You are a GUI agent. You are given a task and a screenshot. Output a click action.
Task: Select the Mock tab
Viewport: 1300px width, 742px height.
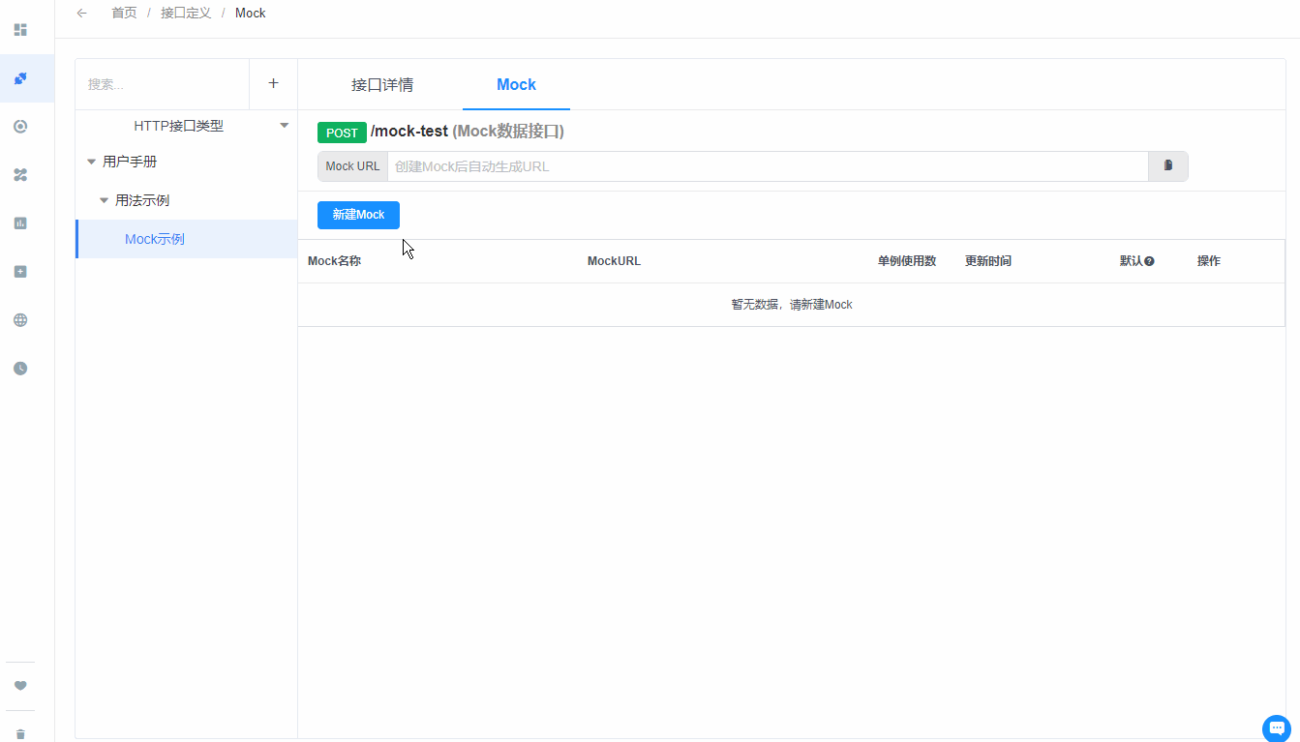click(516, 84)
